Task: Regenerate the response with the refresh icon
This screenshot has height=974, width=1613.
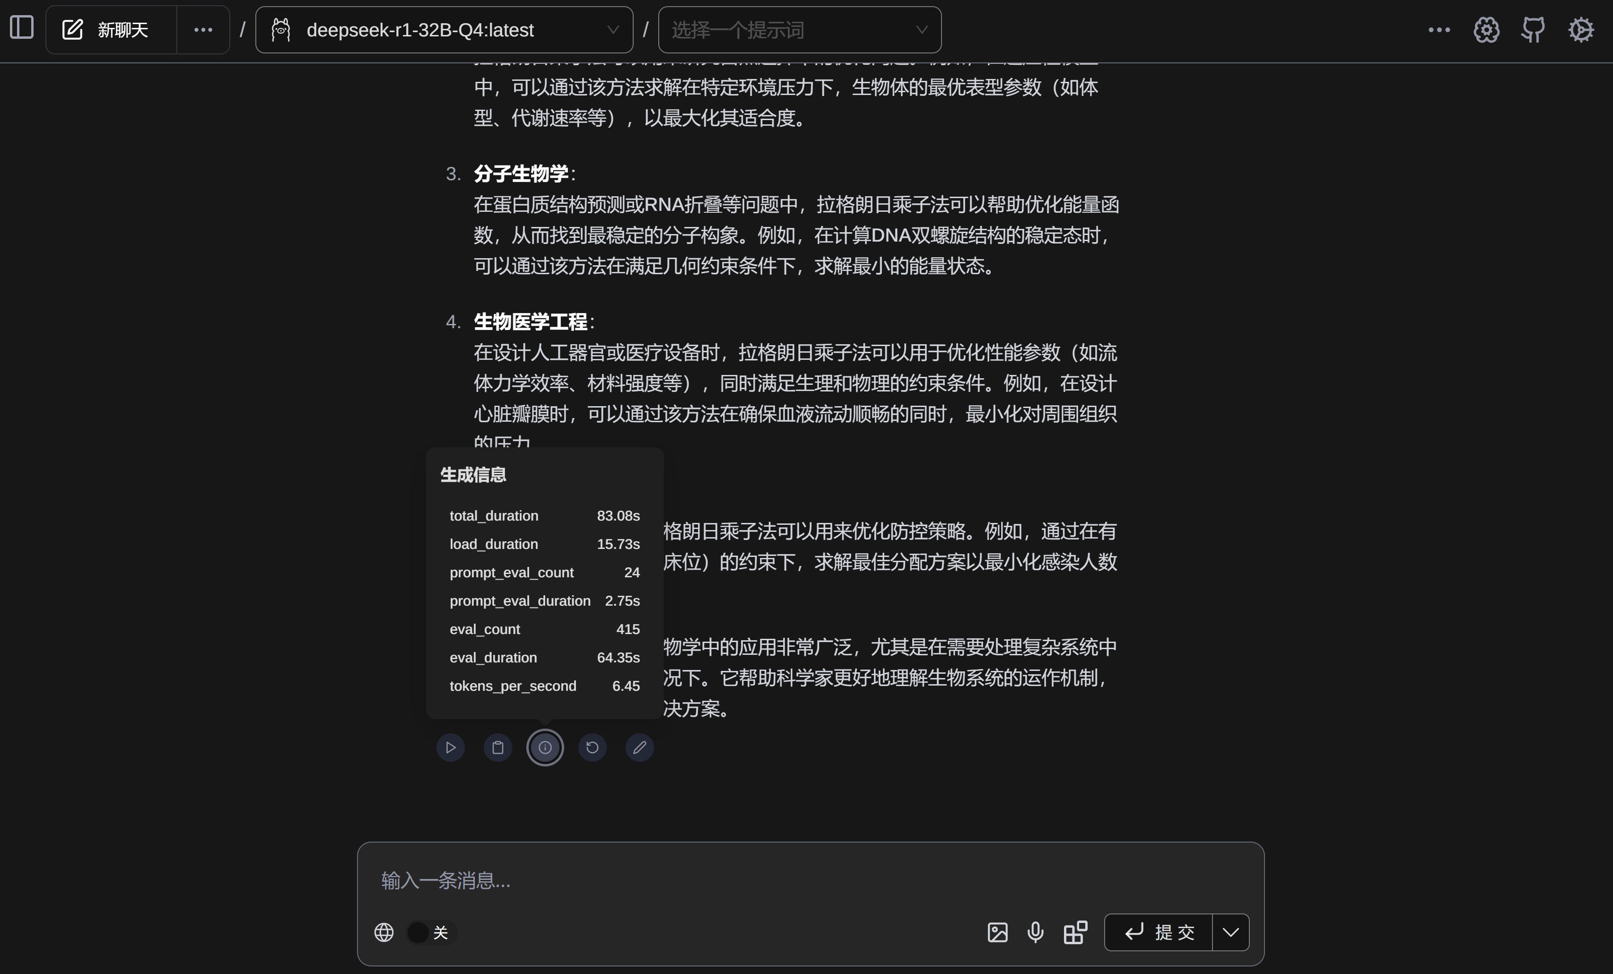Action: [x=592, y=748]
